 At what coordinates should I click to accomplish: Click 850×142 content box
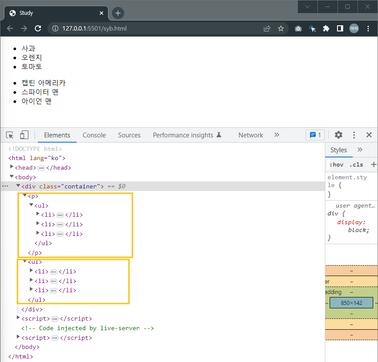(x=351, y=303)
